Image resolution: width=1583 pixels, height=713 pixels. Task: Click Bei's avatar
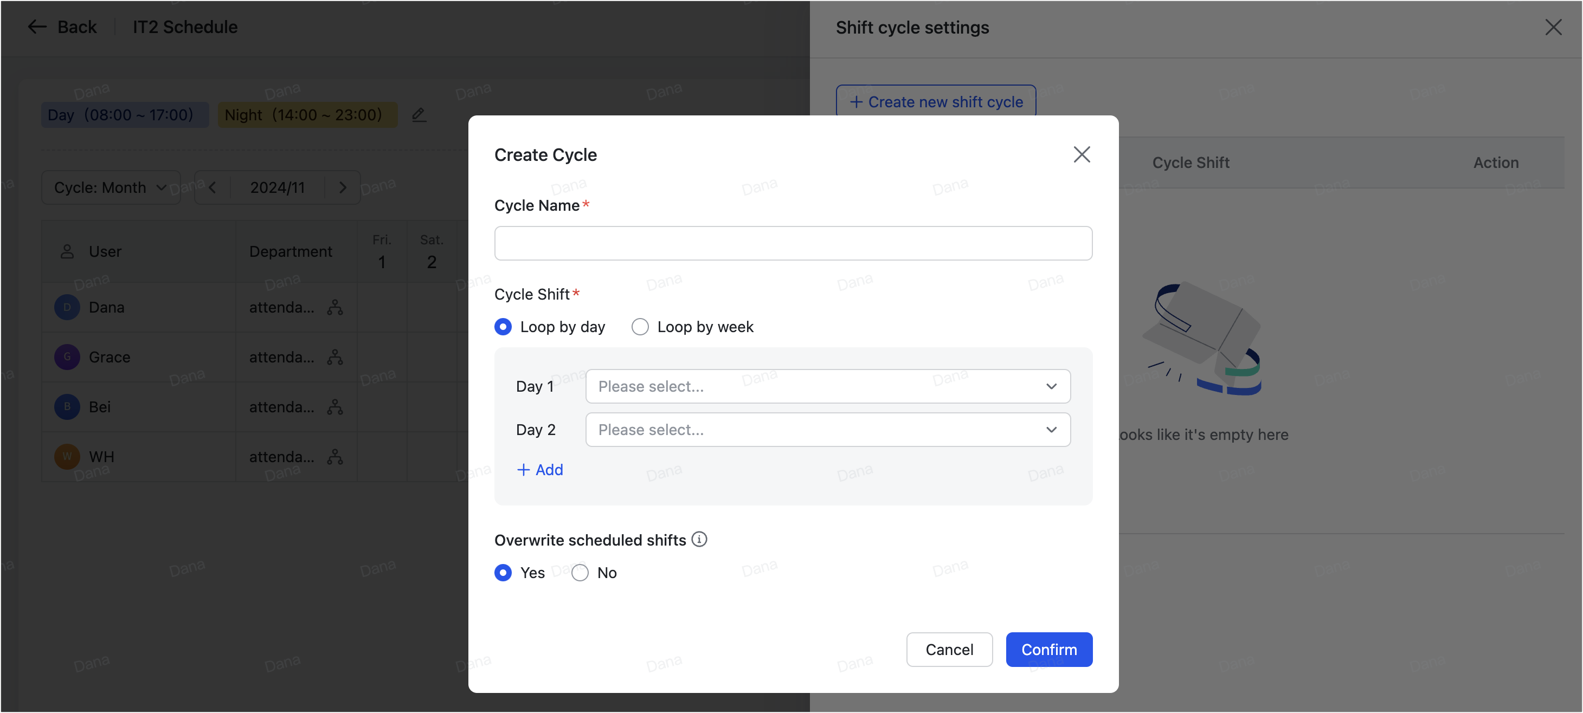tap(67, 406)
